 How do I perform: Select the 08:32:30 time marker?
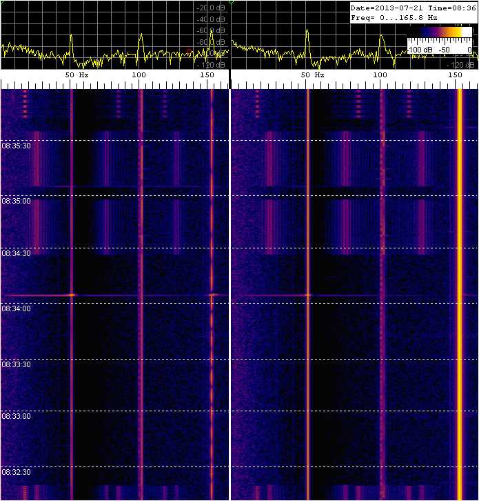point(17,472)
